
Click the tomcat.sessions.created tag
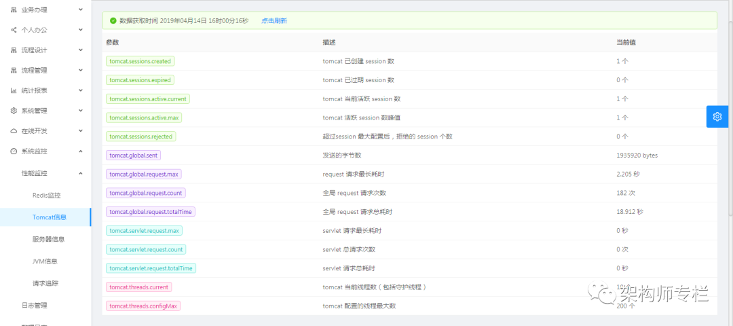pos(140,61)
